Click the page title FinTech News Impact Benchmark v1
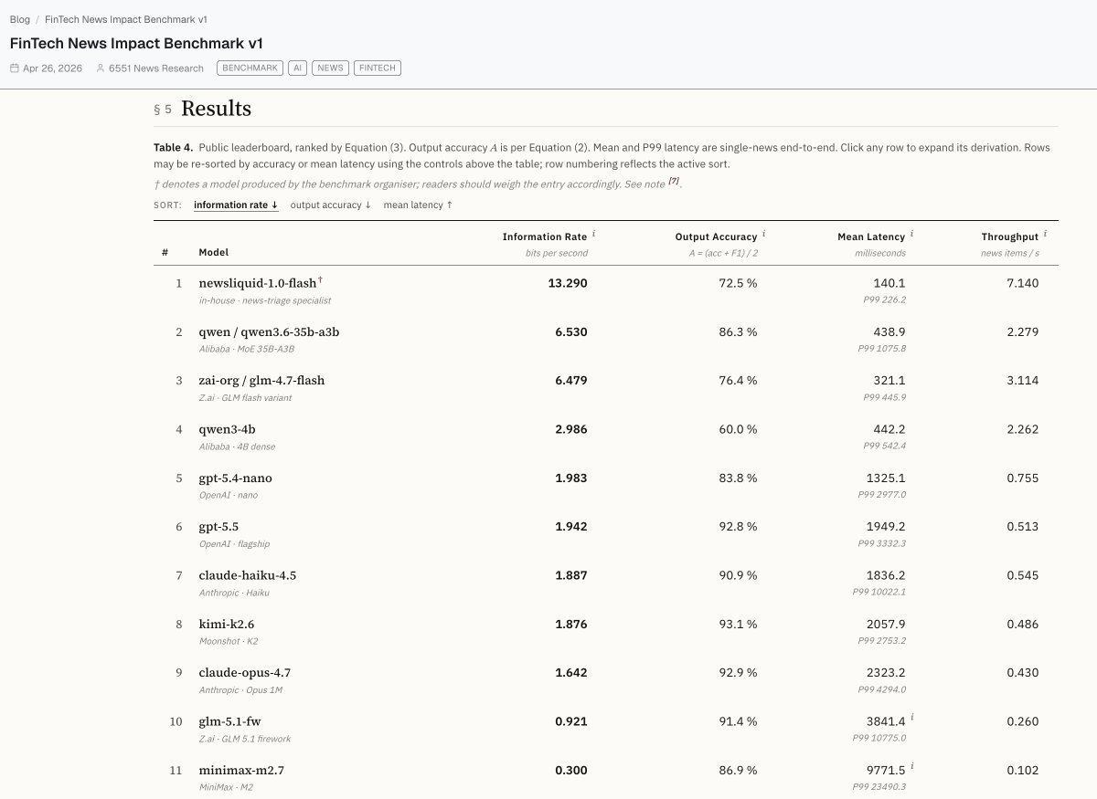The height and width of the screenshot is (799, 1097). click(x=137, y=43)
